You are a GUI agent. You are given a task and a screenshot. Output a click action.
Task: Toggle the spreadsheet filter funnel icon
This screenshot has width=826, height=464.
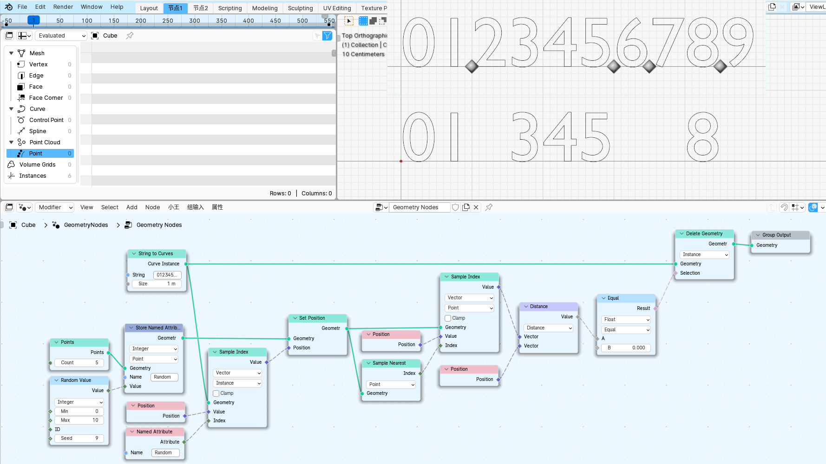pyautogui.click(x=328, y=36)
